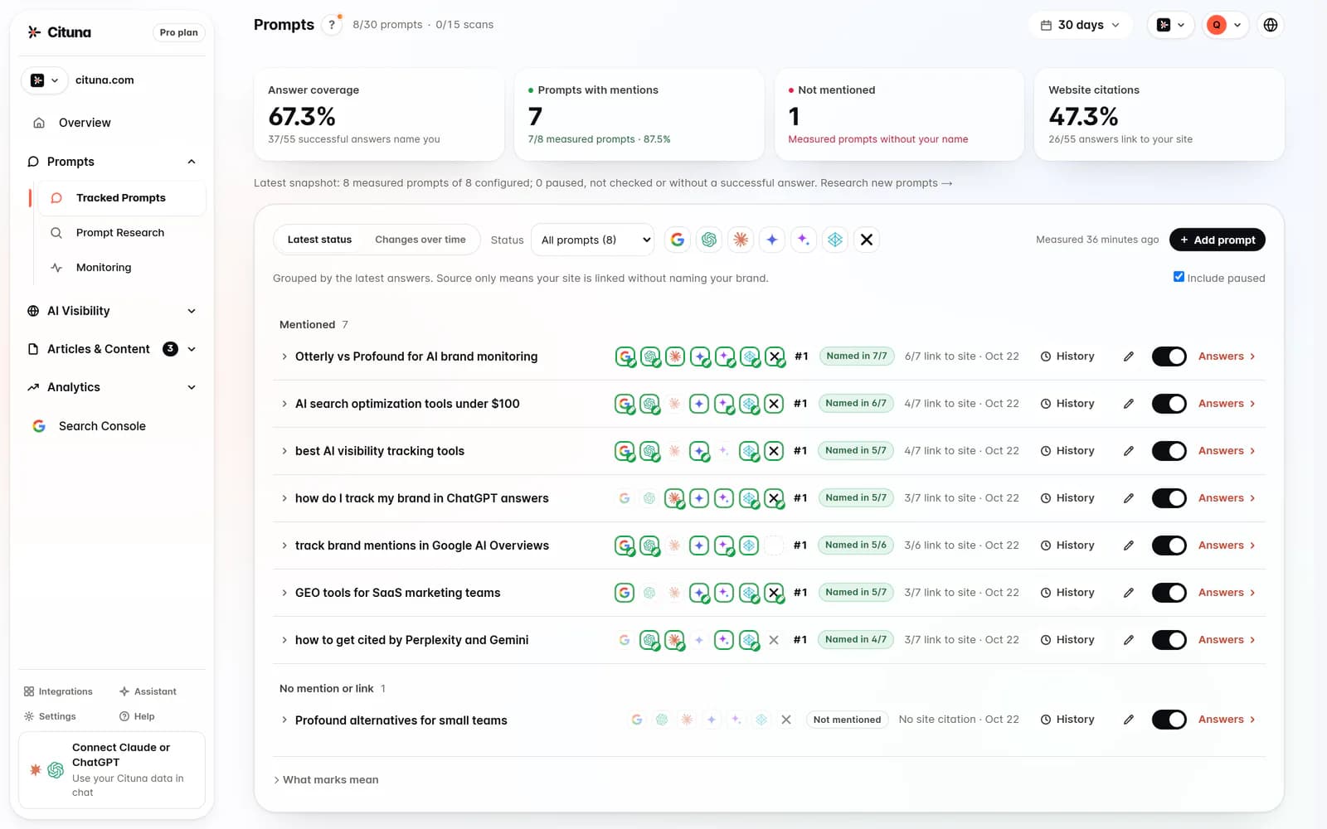Open the cituna.com site switcher dropdown
The width and height of the screenshot is (1327, 829).
pos(45,80)
